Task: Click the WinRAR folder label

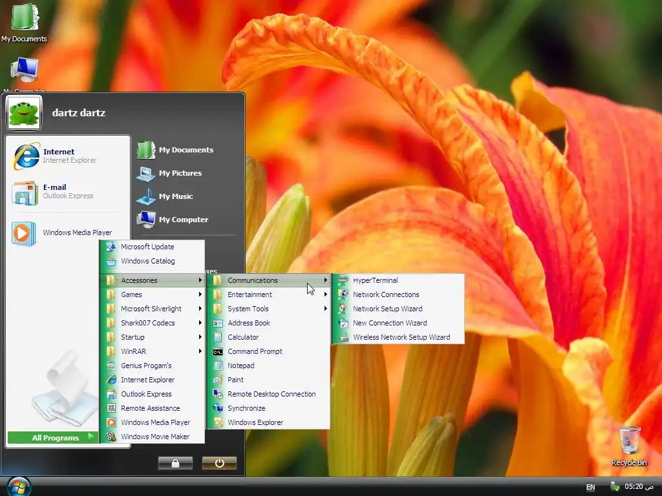Action: point(134,351)
